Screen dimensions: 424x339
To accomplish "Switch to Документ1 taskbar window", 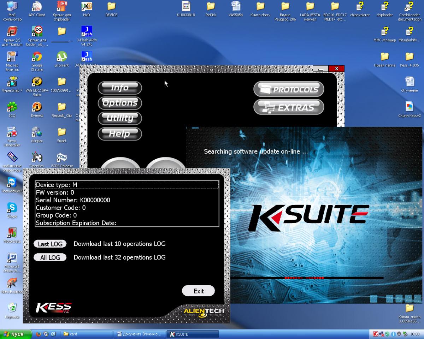I will pos(140,334).
